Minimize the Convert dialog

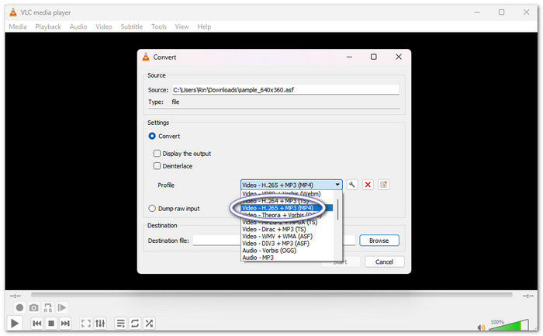(349, 57)
